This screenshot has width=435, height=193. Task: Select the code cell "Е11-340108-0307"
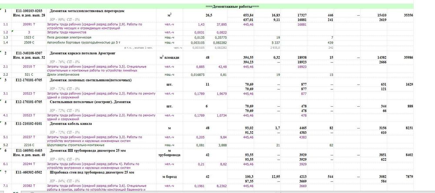click(29, 53)
